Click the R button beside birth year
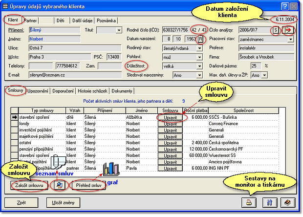The image size is (303, 217). point(200,39)
